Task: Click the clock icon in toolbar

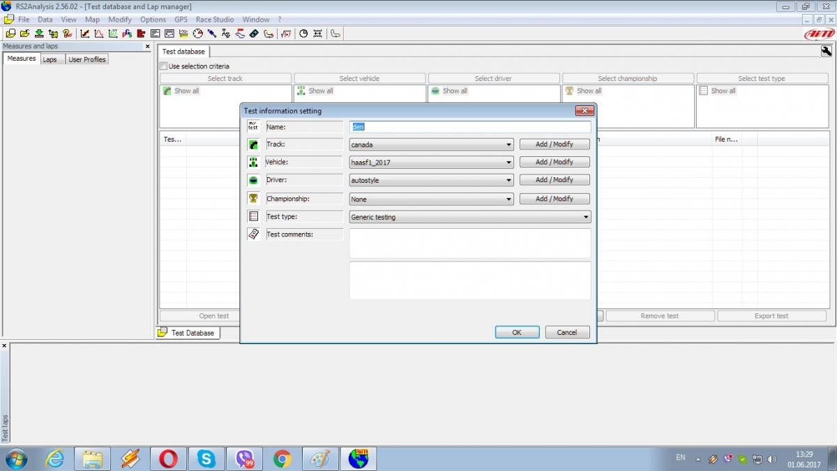Action: point(303,33)
